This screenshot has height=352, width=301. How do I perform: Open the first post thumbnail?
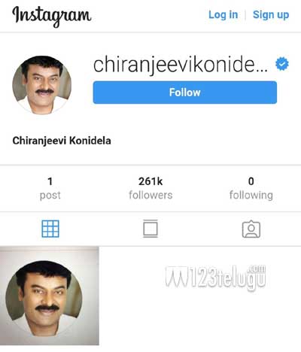click(x=50, y=296)
